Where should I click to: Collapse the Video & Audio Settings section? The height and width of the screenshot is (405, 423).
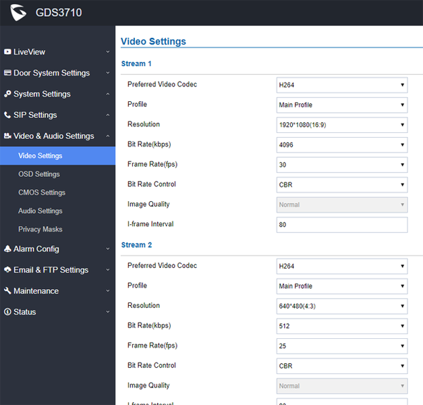pyautogui.click(x=108, y=136)
